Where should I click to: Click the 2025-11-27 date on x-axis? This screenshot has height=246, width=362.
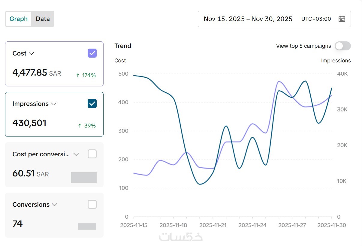[292, 225]
